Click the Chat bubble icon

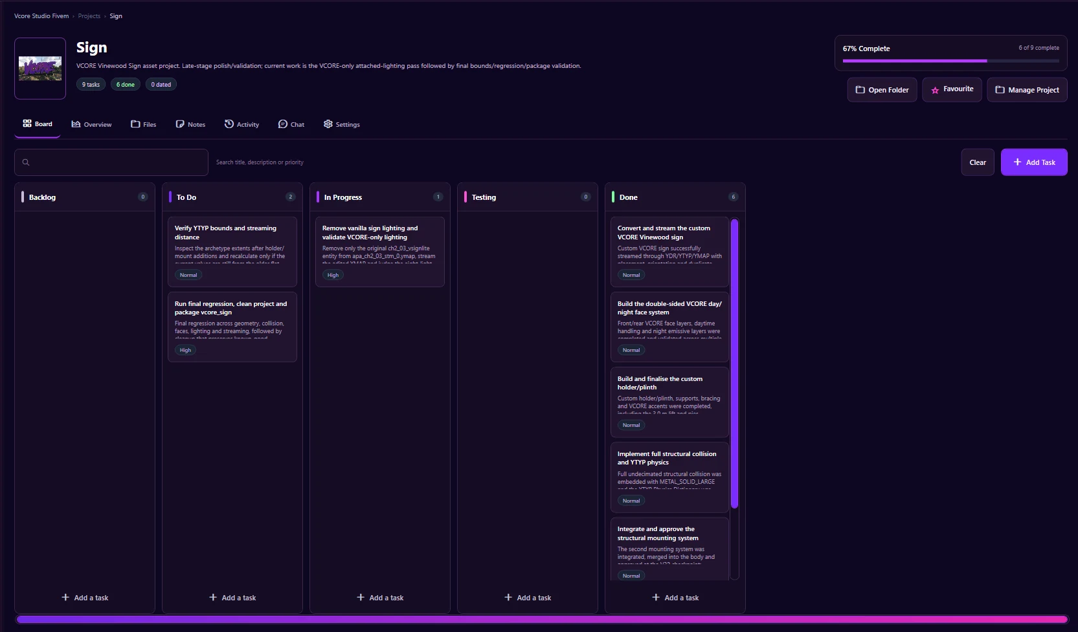pyautogui.click(x=283, y=124)
